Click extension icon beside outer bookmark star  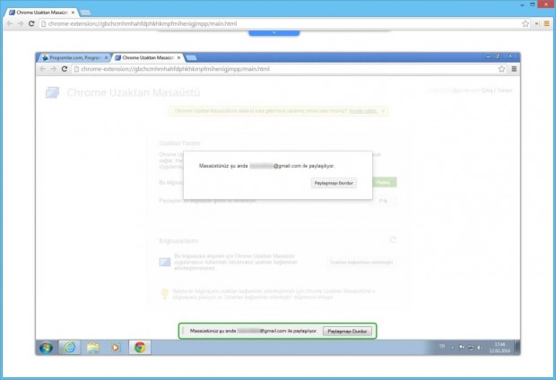coord(537,23)
